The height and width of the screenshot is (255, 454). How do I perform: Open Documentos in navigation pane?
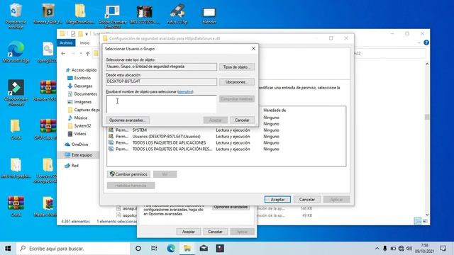point(82,94)
